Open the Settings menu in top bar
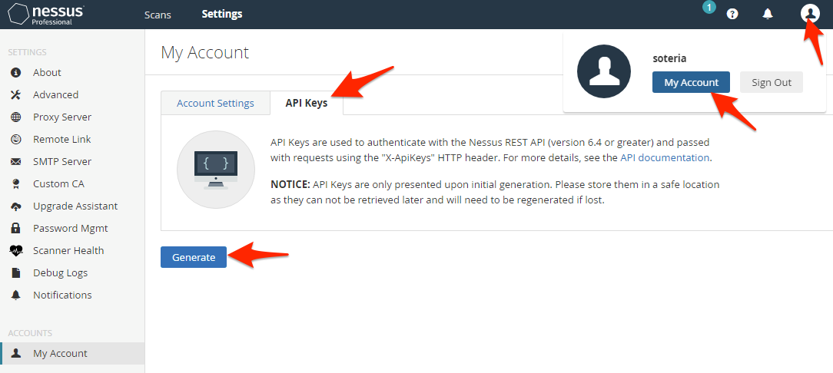This screenshot has width=833, height=373. [222, 15]
